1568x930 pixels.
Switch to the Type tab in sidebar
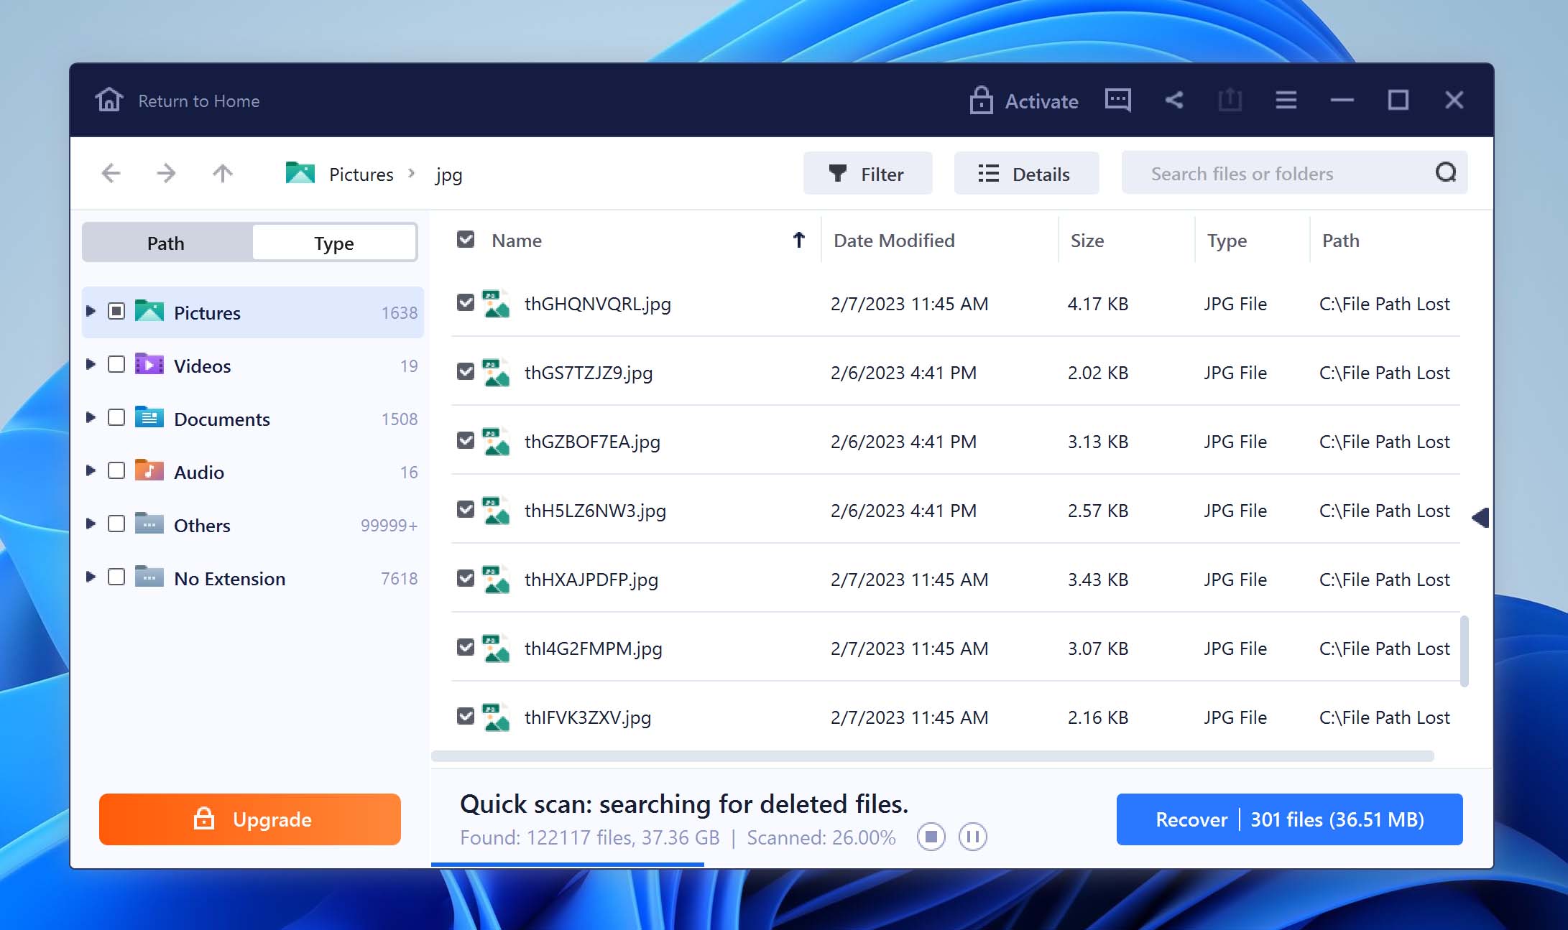click(332, 243)
